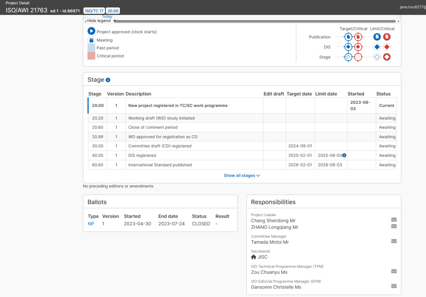Image resolution: width=426 pixels, height=297 pixels.
Task: Click the red DIS limit diamond icon
Action: click(387, 47)
